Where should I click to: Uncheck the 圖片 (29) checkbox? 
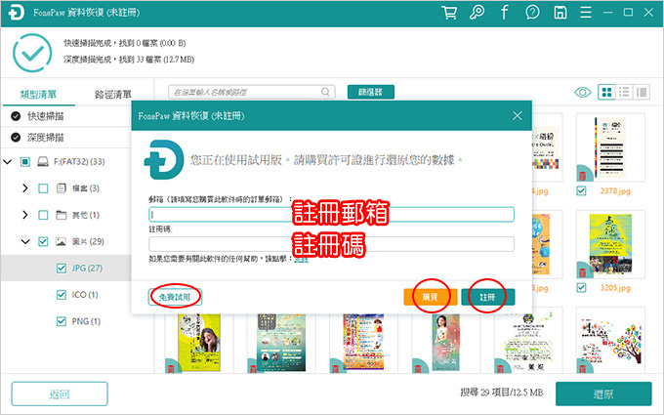tap(43, 241)
